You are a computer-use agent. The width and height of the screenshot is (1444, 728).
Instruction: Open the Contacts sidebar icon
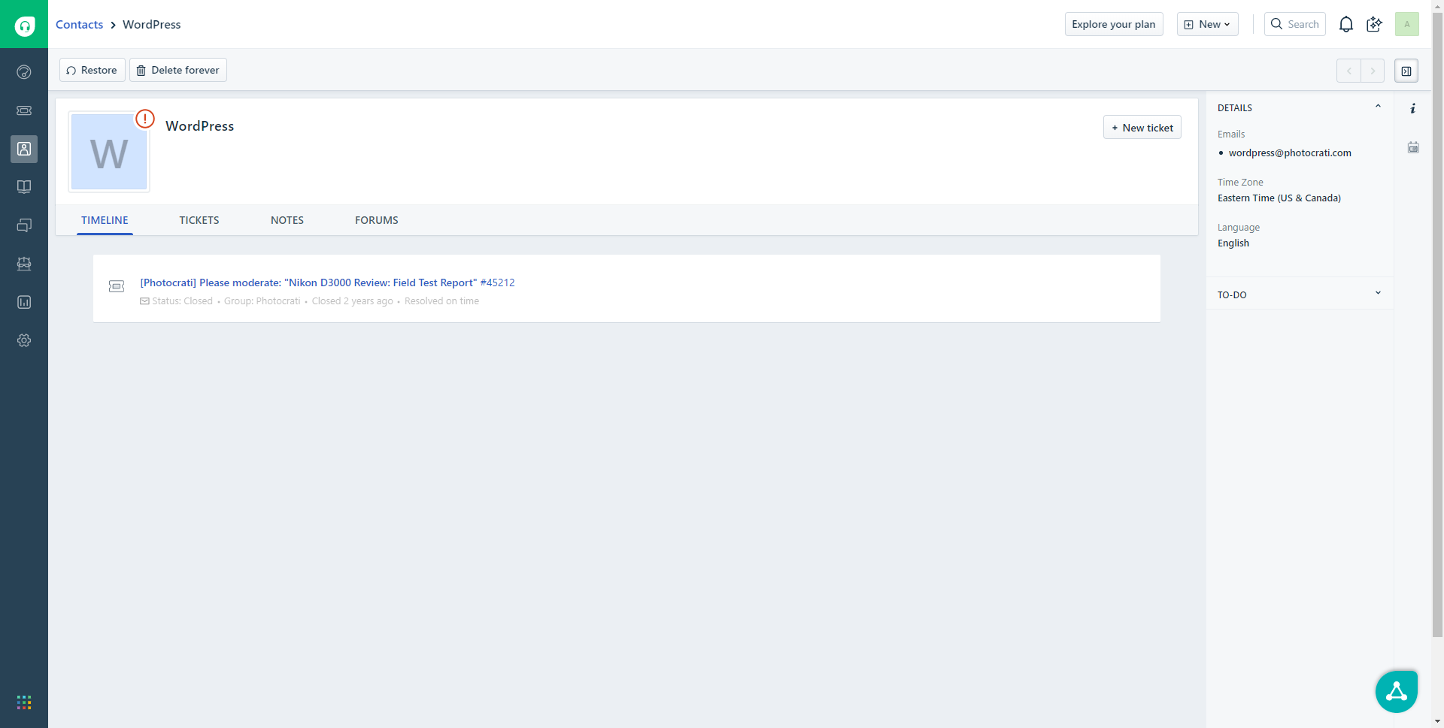(24, 149)
